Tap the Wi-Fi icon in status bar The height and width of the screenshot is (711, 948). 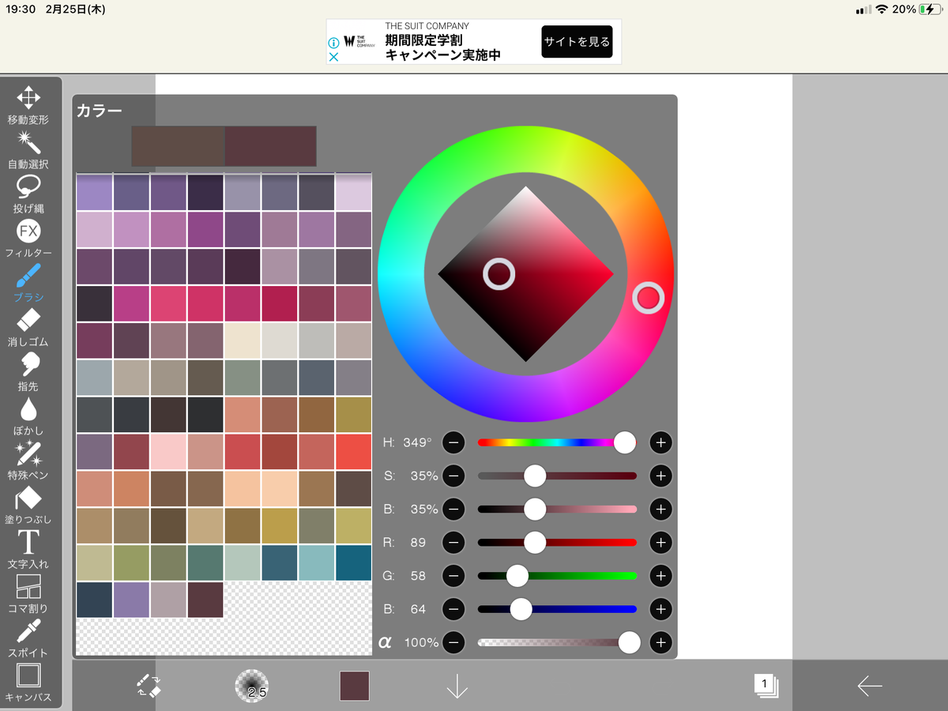[x=882, y=9]
